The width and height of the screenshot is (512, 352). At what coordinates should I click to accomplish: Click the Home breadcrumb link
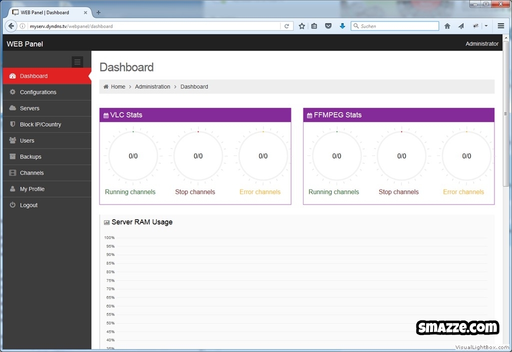click(x=118, y=86)
